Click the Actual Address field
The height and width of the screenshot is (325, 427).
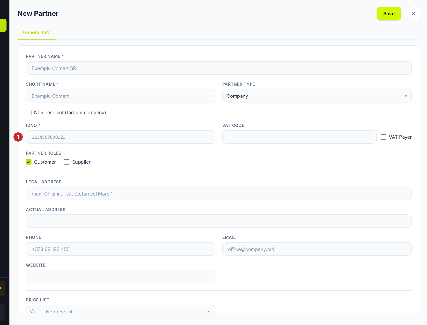219,221
